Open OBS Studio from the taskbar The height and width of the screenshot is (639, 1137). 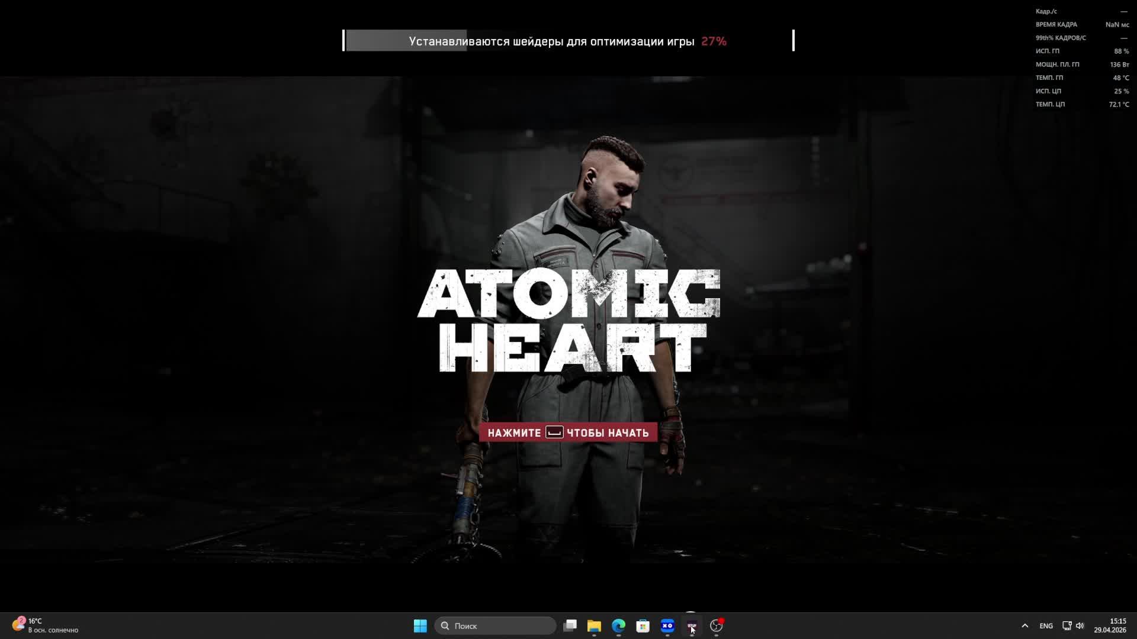point(716,626)
